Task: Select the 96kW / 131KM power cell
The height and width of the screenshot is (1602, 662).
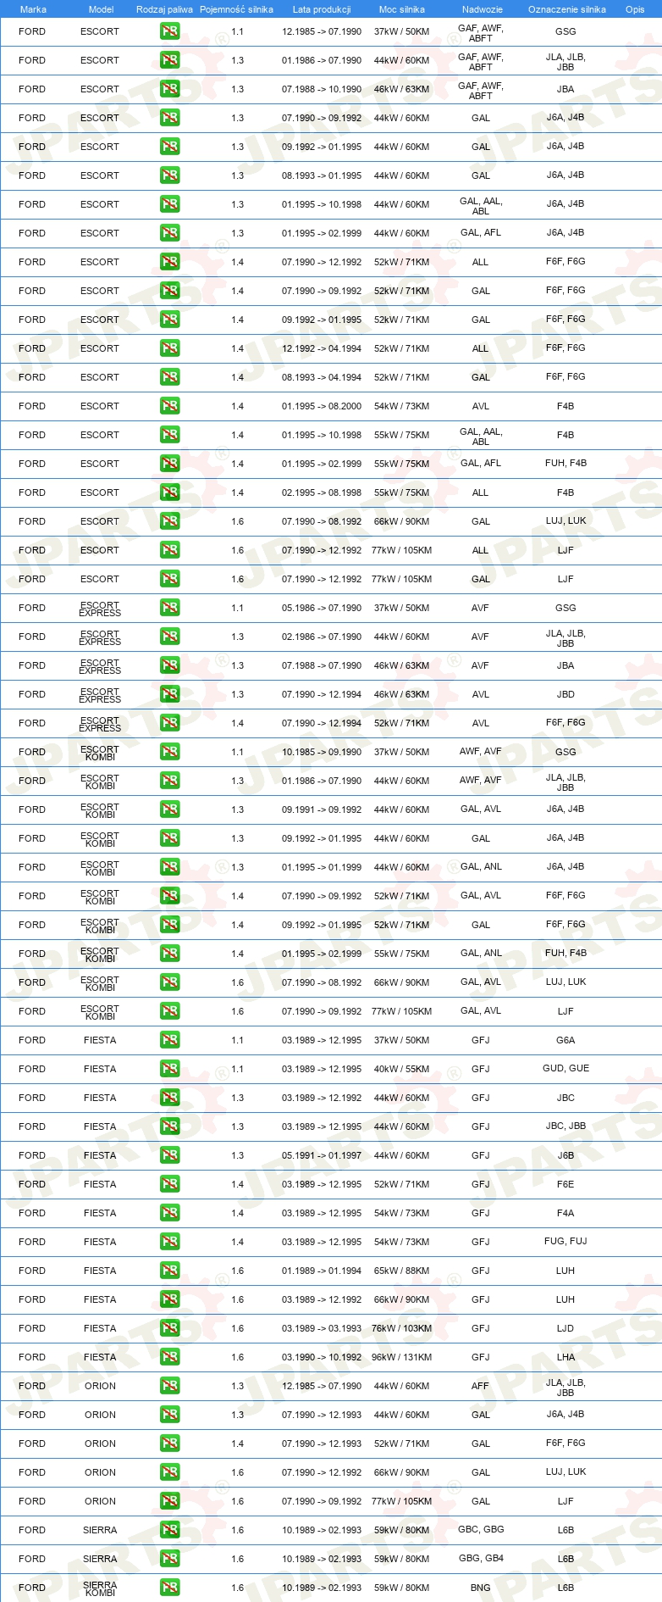Action: [x=401, y=1357]
